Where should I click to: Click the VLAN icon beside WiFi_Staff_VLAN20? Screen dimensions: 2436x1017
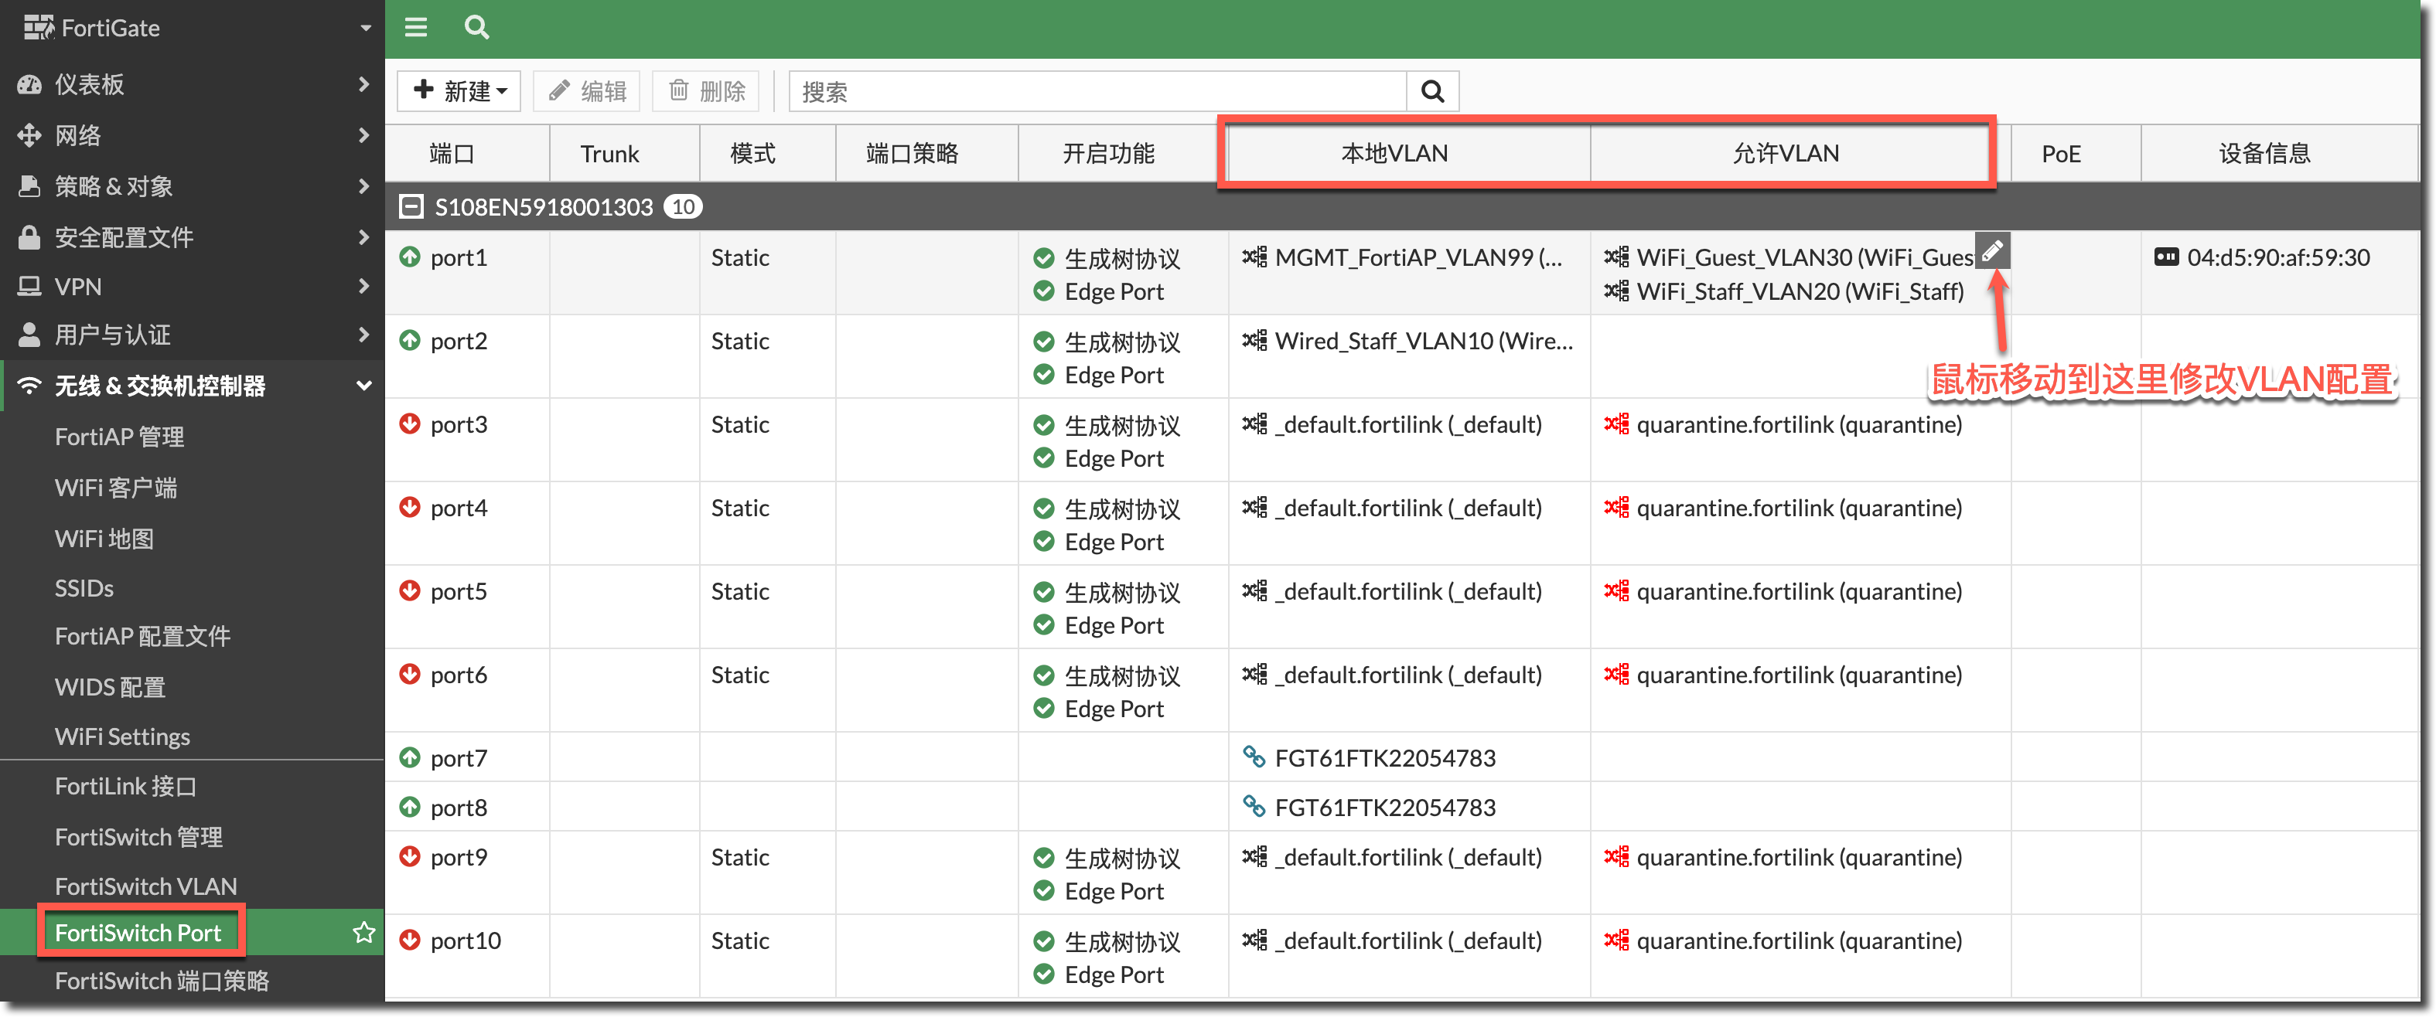[x=1616, y=291]
